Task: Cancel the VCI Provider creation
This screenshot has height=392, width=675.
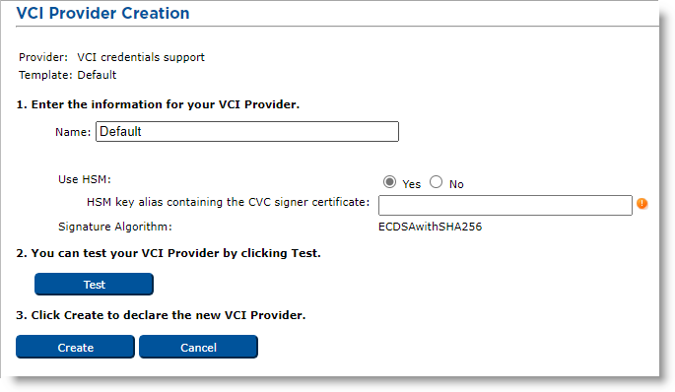Action: coord(198,347)
